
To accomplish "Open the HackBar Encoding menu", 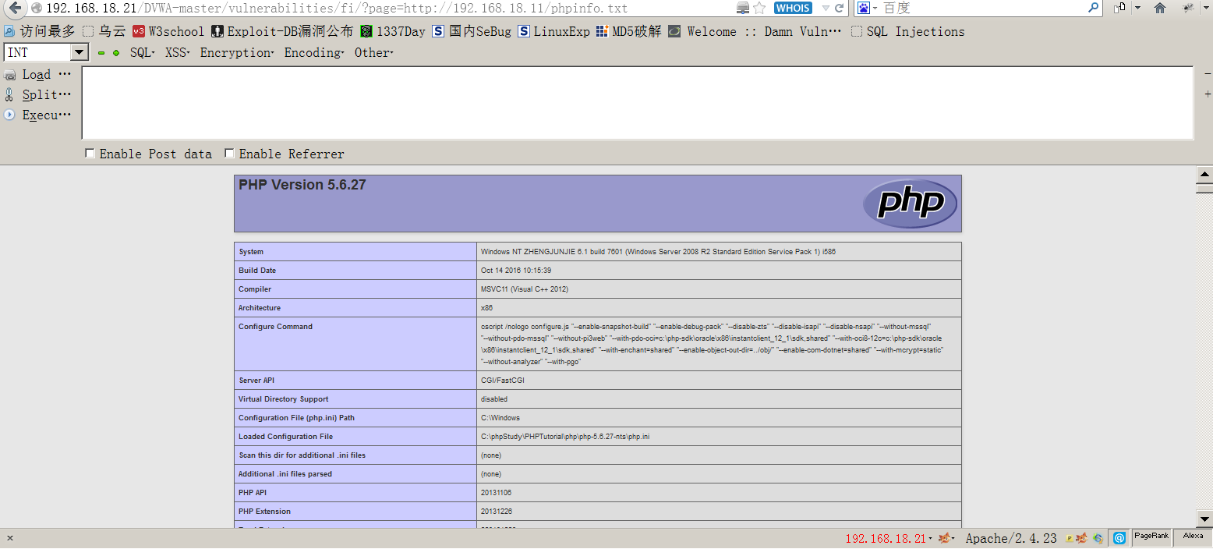I will tap(314, 52).
